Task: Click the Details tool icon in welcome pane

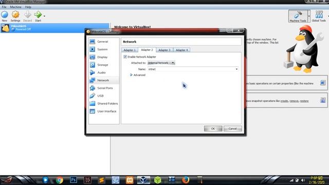Action: coord(323,83)
